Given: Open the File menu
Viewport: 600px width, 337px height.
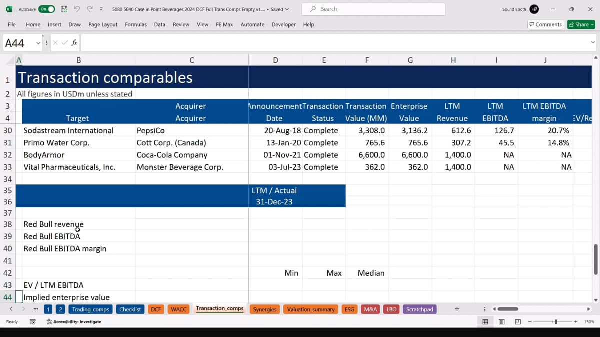Looking at the screenshot, I should [x=12, y=24].
